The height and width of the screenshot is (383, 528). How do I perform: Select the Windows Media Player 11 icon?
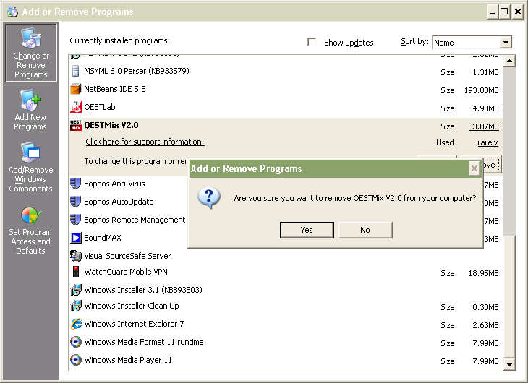[76, 360]
